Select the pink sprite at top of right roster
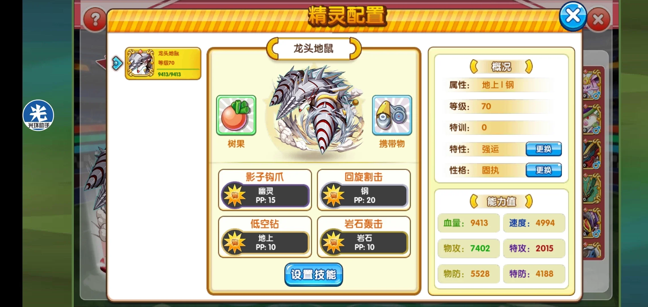Screen dimensions: 648x307 [592, 84]
